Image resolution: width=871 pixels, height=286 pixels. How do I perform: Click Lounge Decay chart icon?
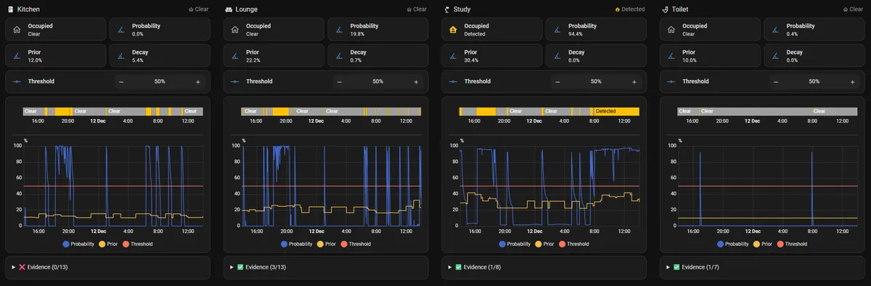click(340, 56)
